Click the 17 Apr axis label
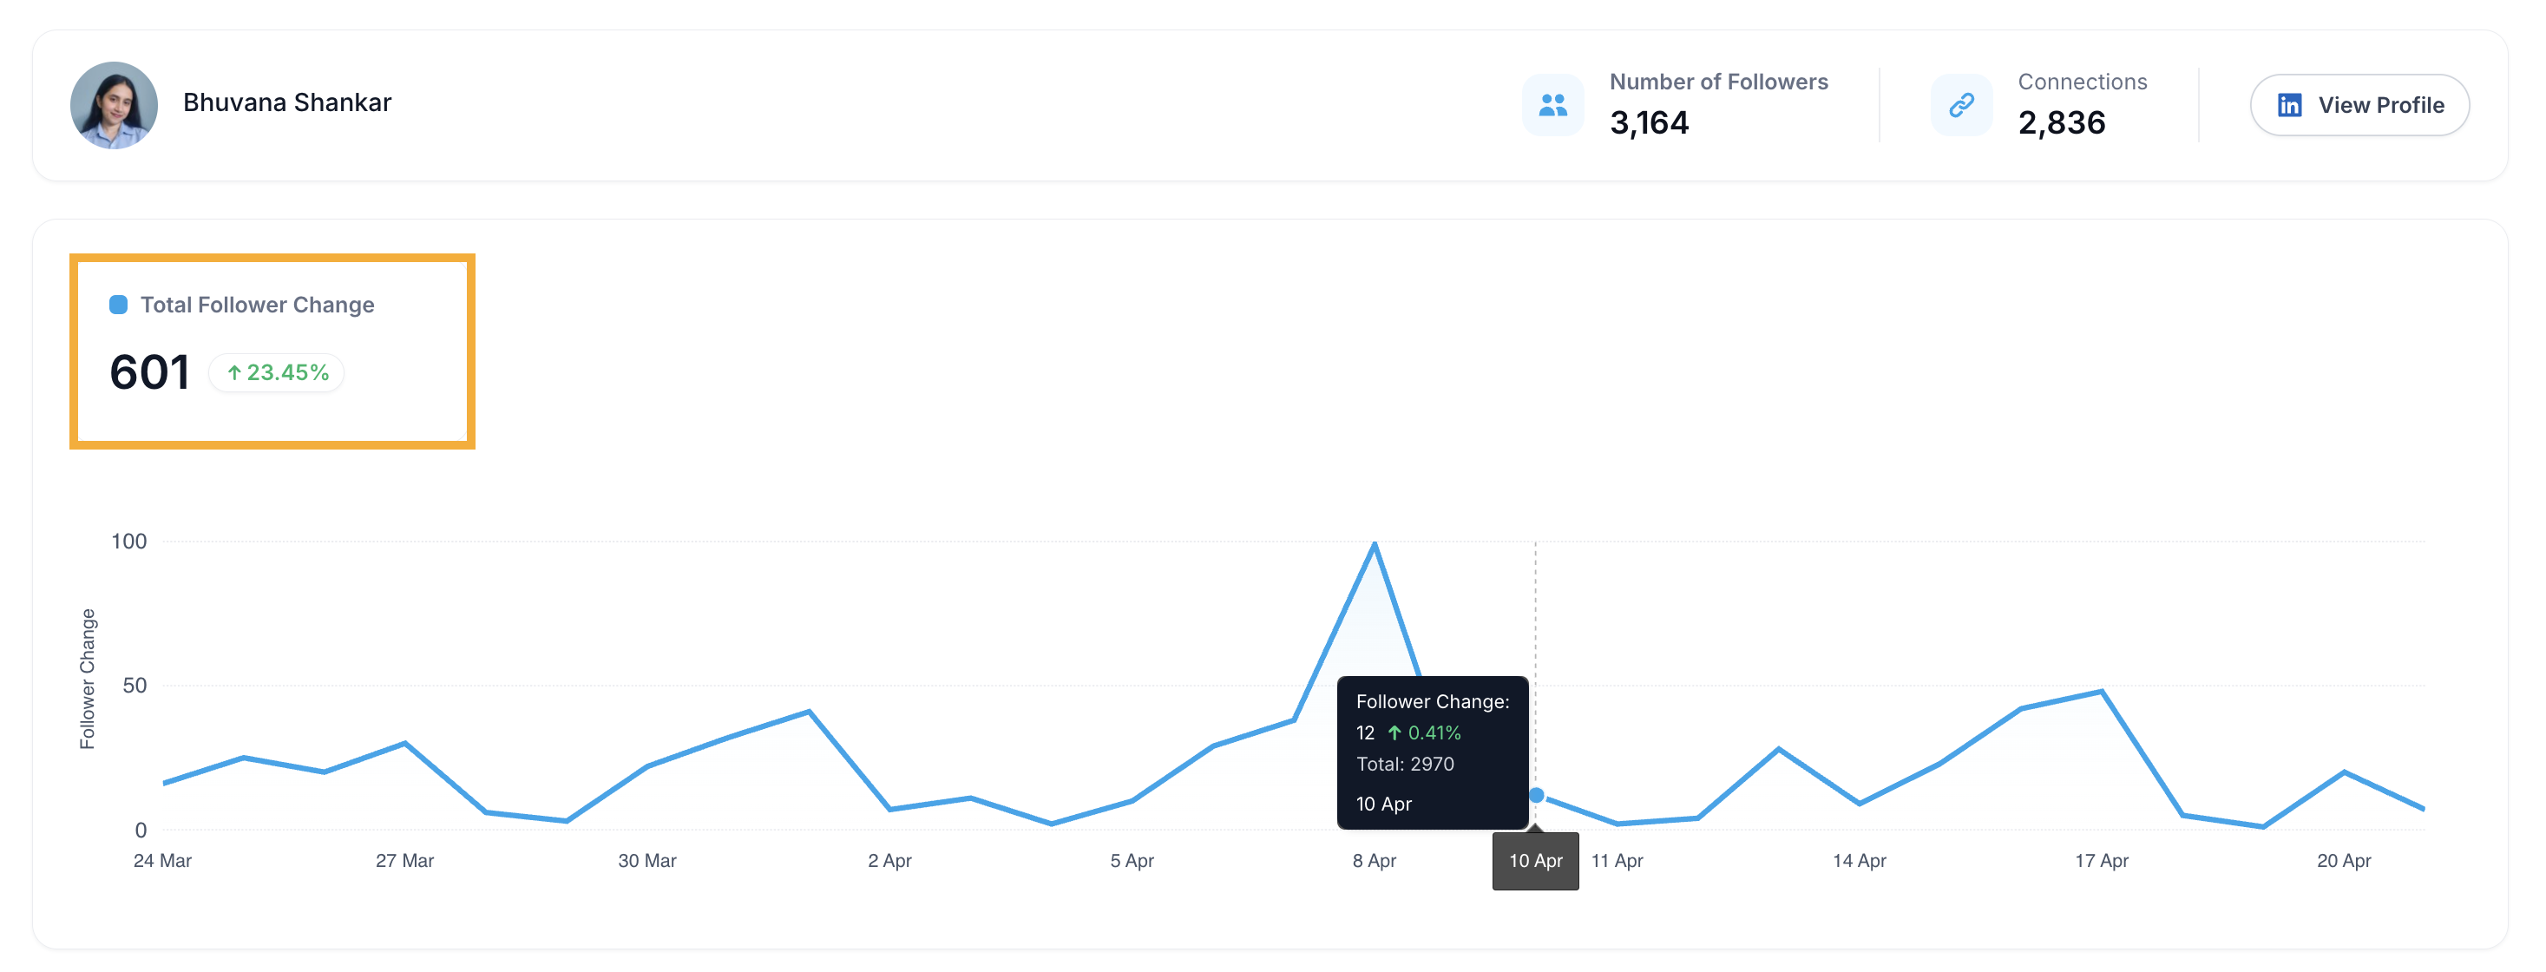Viewport: 2546px width, 972px height. coord(2101,861)
